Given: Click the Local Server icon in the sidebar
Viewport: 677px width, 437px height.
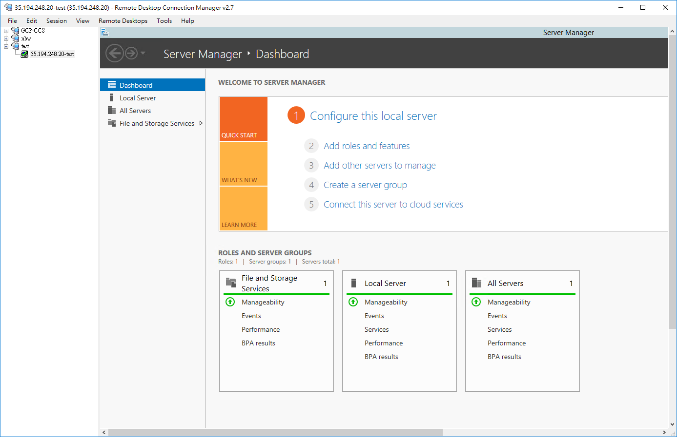Looking at the screenshot, I should (x=112, y=97).
